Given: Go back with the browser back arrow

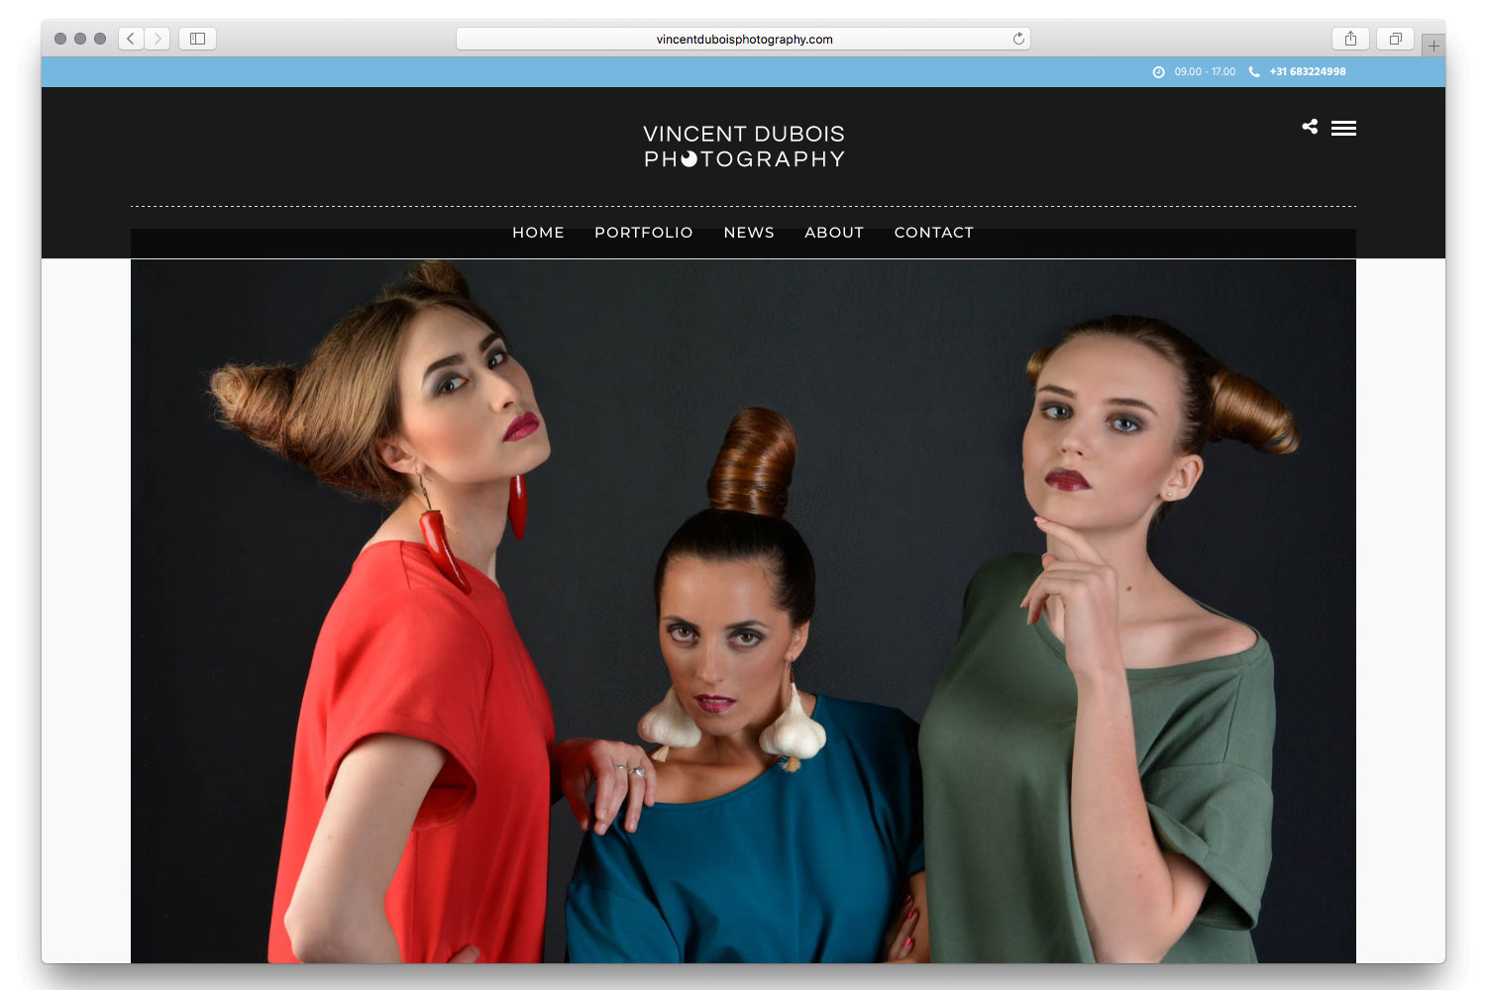Looking at the screenshot, I should (131, 39).
